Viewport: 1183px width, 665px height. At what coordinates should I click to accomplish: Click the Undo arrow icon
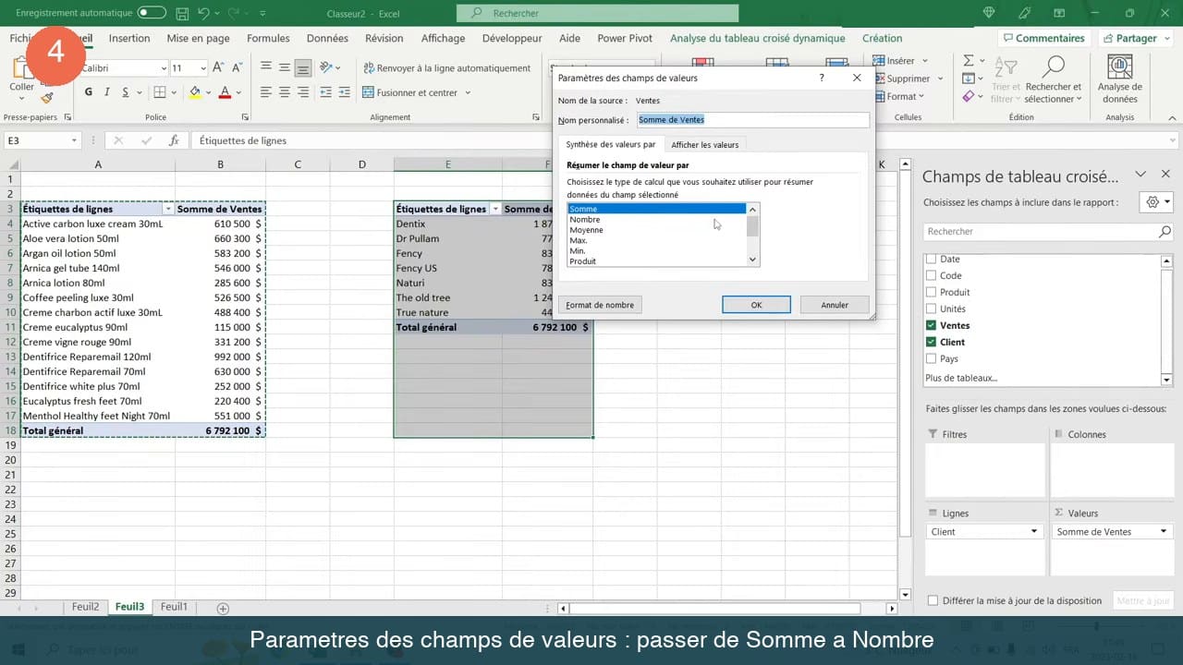pos(203,13)
